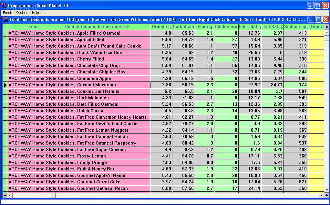The height and width of the screenshot is (205, 330).
Task: Select the Gourmet Oatmeal Pecan row
Action: [x=78, y=188]
